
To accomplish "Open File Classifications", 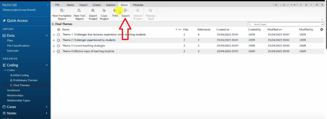I will pos(18,46).
